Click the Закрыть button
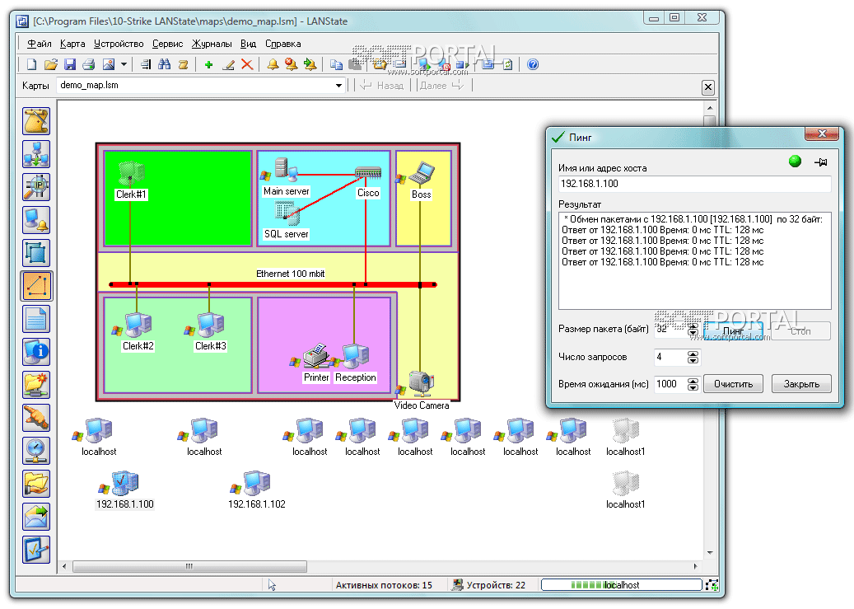854x609 pixels. click(801, 384)
